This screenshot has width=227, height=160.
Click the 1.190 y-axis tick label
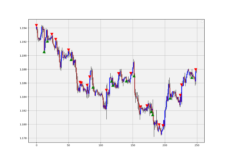(x=23, y=55)
